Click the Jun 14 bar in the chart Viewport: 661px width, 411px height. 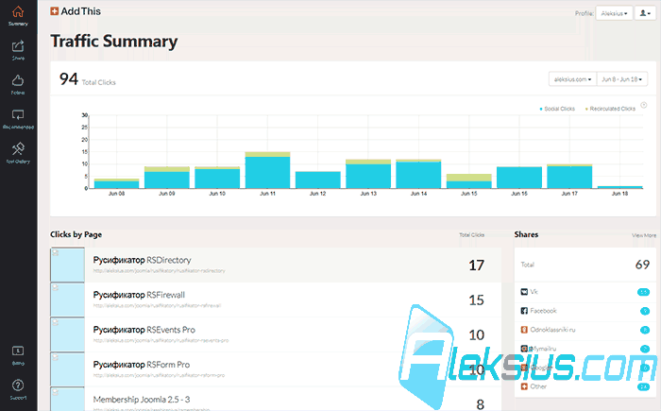point(418,174)
